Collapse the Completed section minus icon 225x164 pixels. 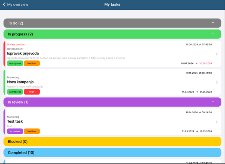(x=213, y=152)
